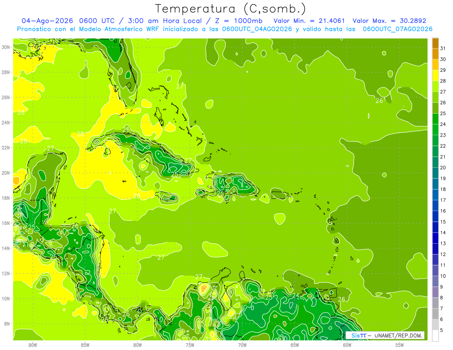This screenshot has width=453, height=350.
Task: Click the 8N latitude axis label
Action: click(x=7, y=324)
